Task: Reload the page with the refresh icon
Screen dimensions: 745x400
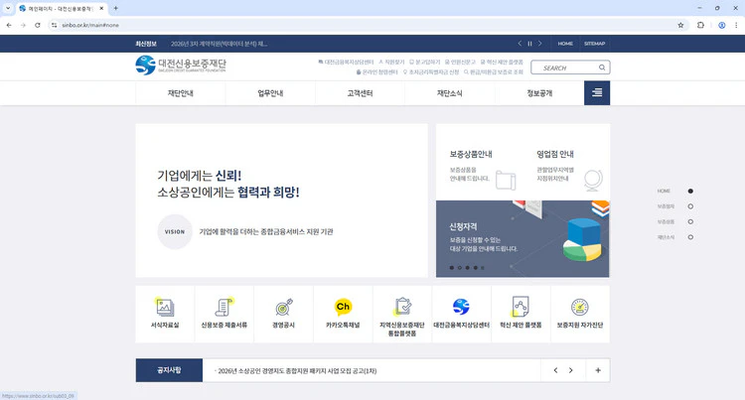Action: [38, 25]
